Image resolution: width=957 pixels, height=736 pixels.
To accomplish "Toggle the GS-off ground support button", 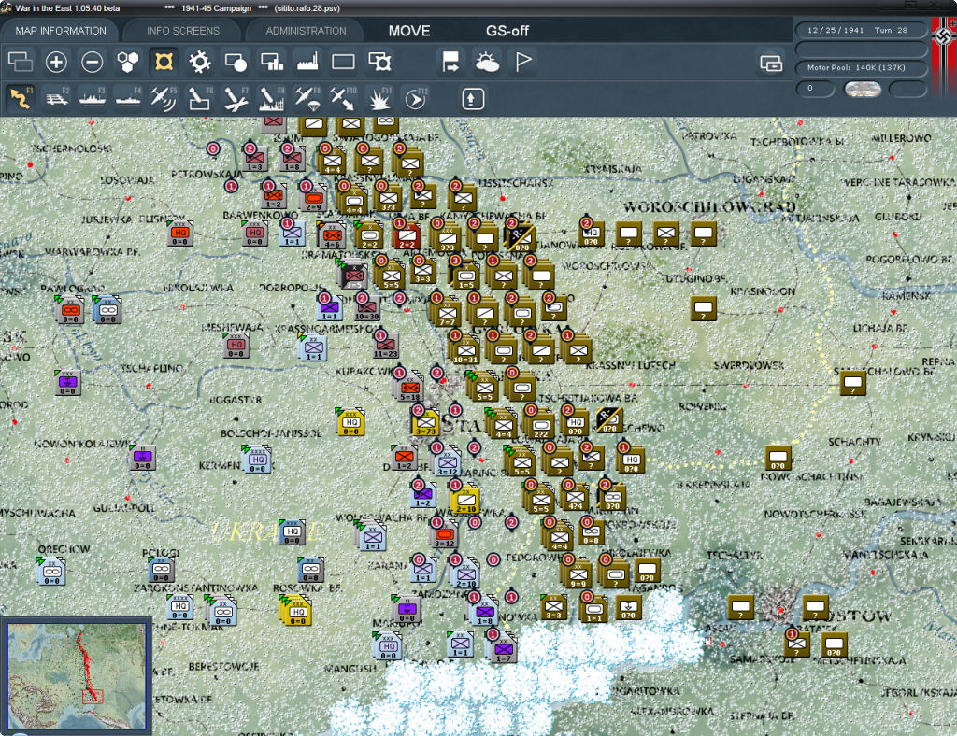I will [507, 31].
